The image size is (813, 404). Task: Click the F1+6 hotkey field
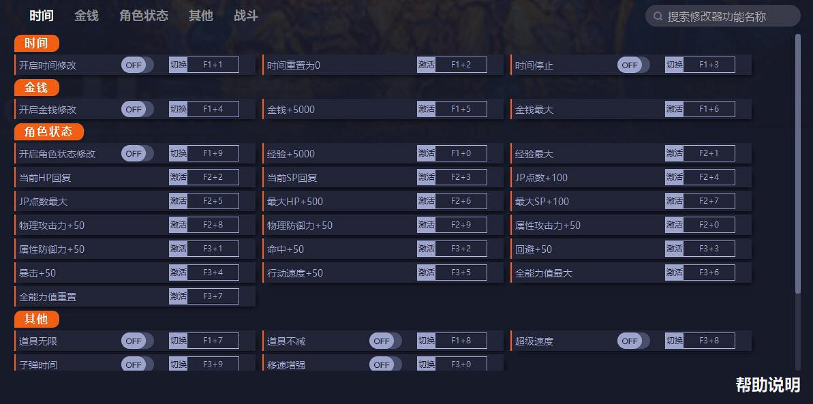(x=709, y=109)
